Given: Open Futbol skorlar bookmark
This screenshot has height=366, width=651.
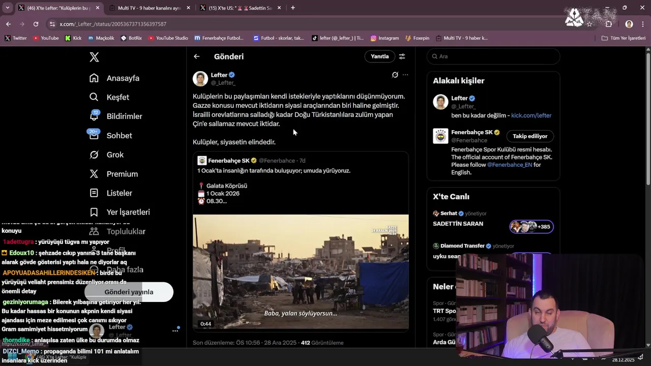Looking at the screenshot, I should [x=278, y=38].
